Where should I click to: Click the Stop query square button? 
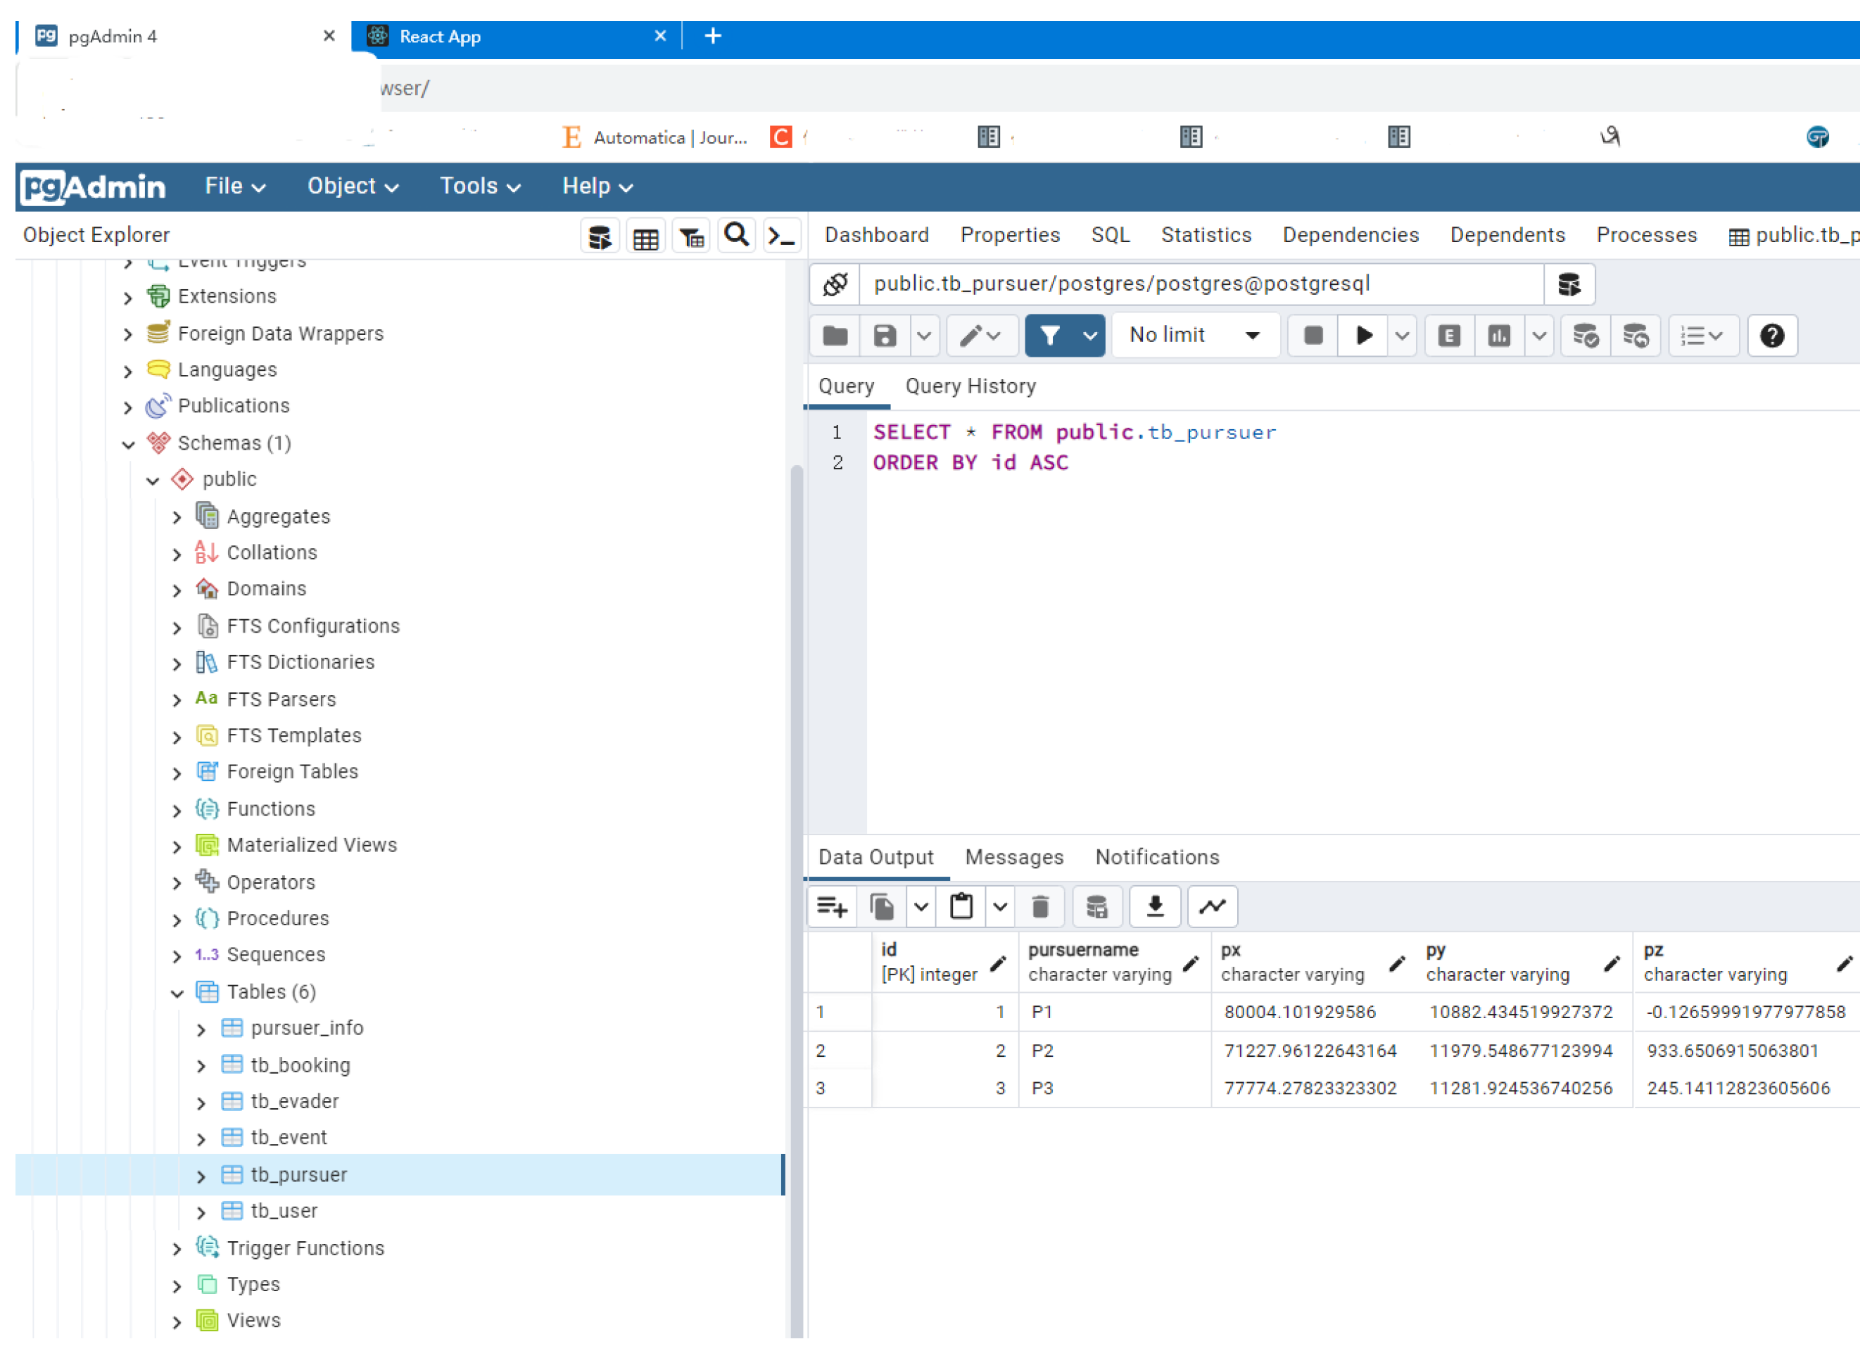point(1313,336)
